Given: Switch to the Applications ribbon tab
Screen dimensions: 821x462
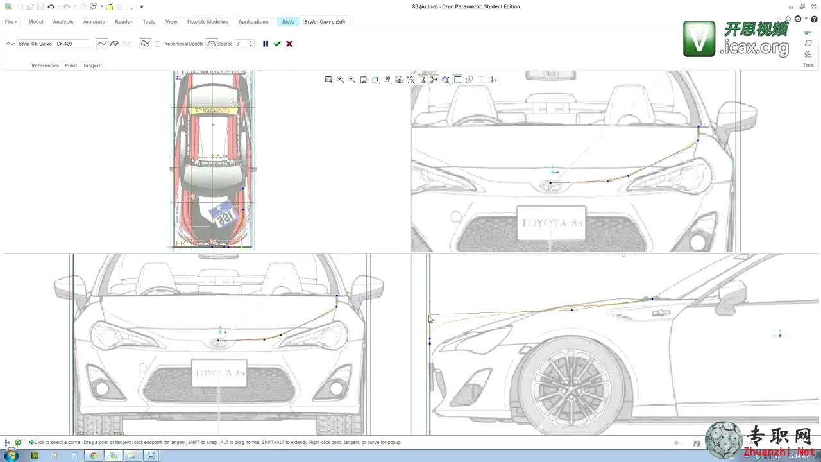Looking at the screenshot, I should (253, 22).
